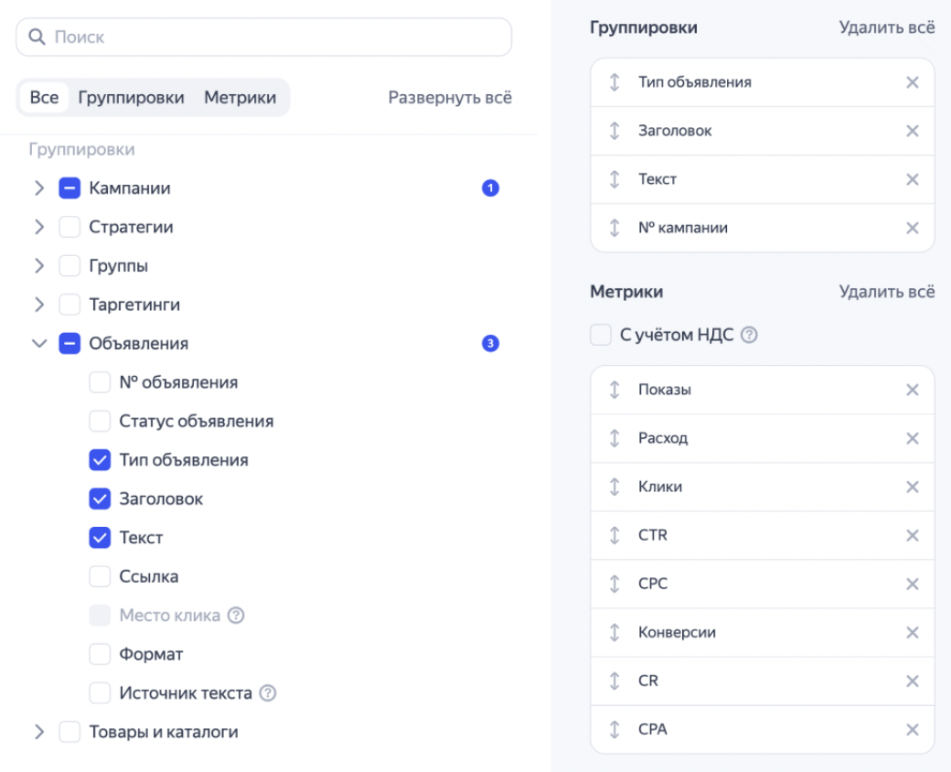The width and height of the screenshot is (951, 772).
Task: Click reorder handle of Расход metric
Action: pyautogui.click(x=614, y=439)
